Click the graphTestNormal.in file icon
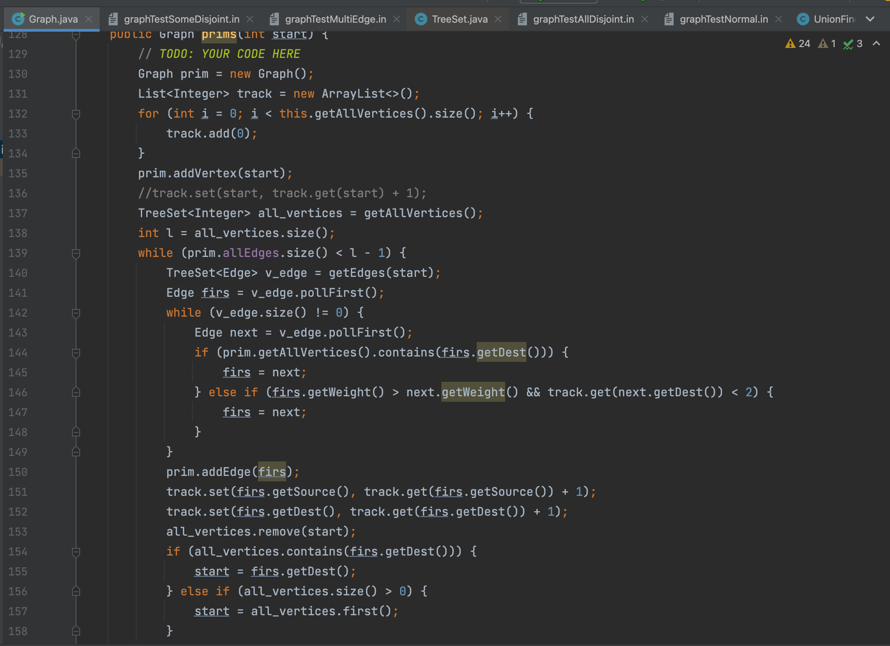 click(x=669, y=19)
